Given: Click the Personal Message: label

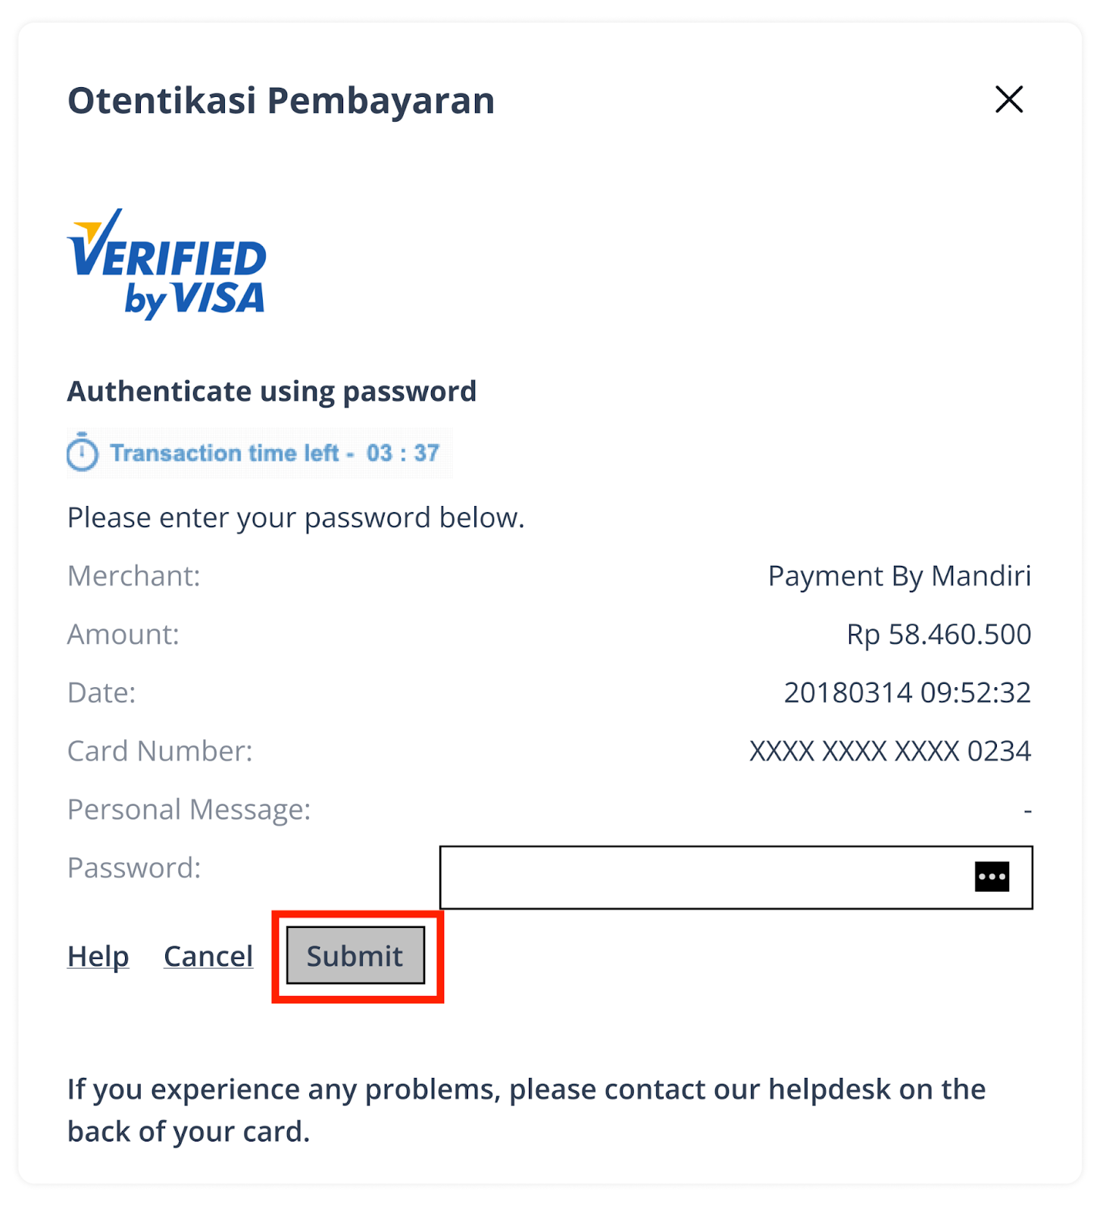Looking at the screenshot, I should click(x=189, y=809).
